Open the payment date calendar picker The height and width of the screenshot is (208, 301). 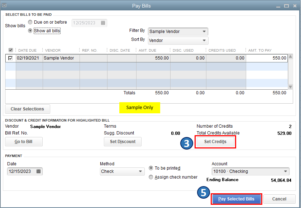pyautogui.click(x=39, y=171)
